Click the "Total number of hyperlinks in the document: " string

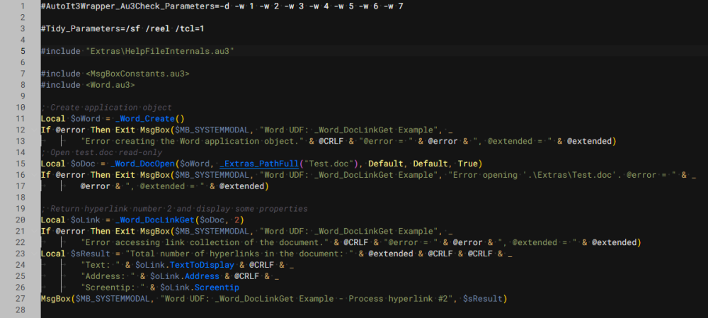pyautogui.click(x=239, y=254)
